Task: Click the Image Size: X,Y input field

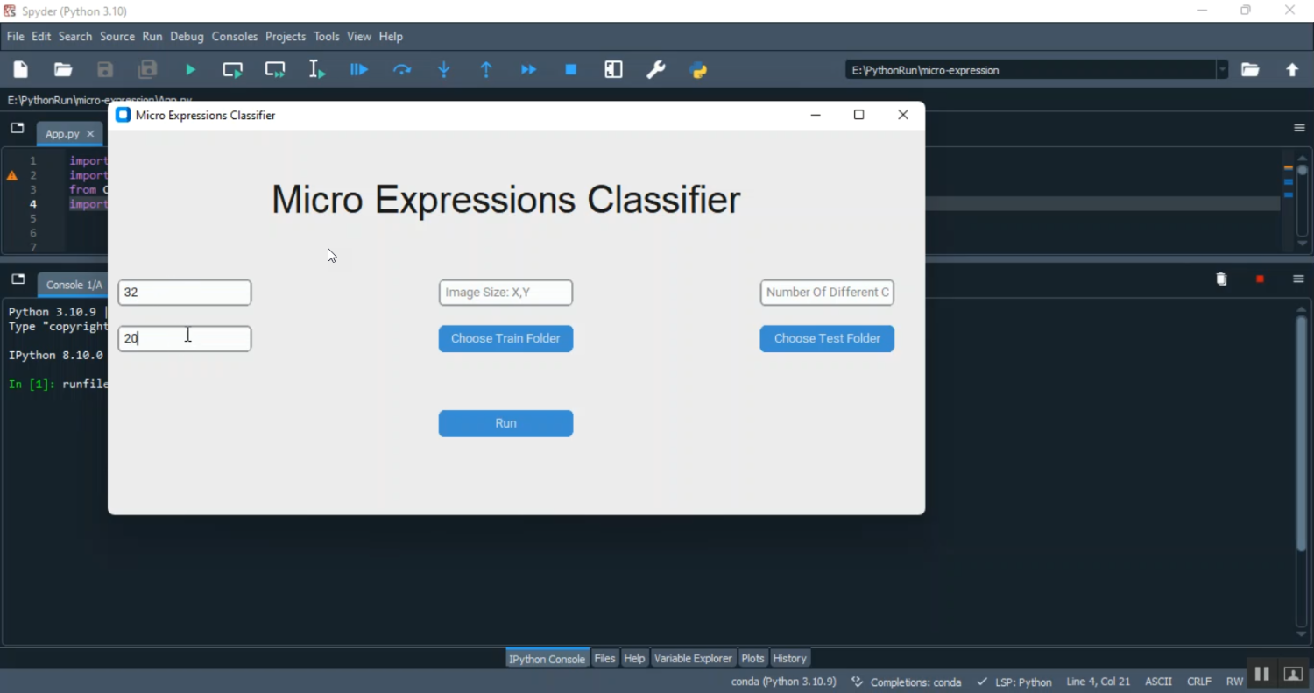Action: [x=505, y=293]
